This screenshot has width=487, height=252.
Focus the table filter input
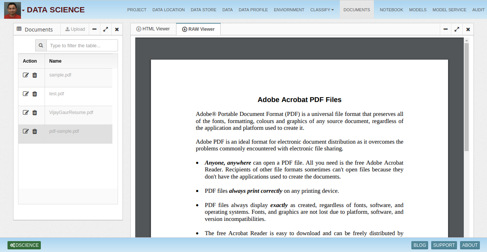coord(82,45)
